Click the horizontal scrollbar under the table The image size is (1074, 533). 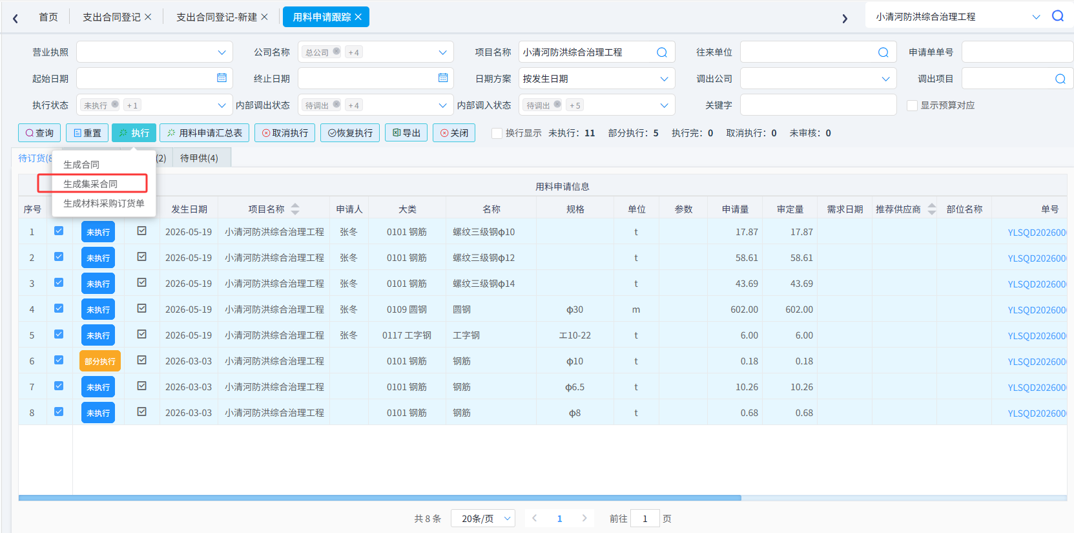380,497
